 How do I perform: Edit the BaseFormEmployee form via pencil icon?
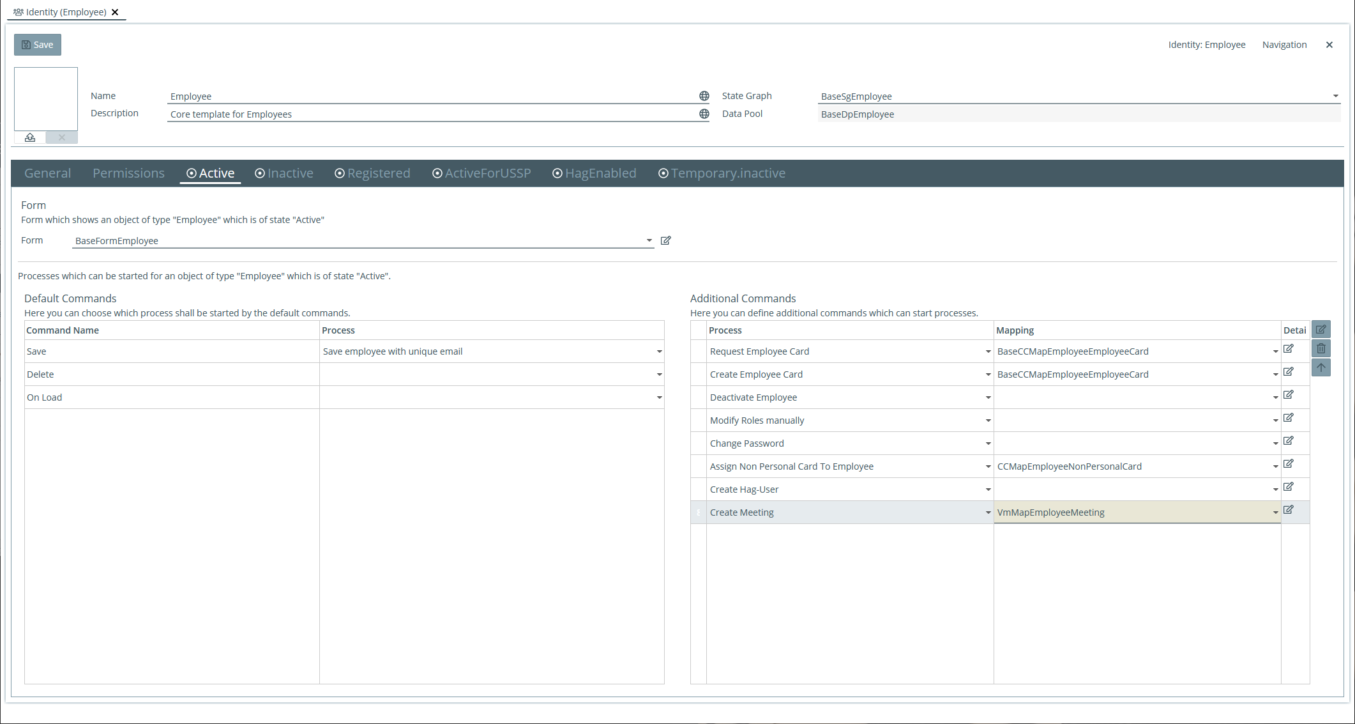click(x=665, y=240)
